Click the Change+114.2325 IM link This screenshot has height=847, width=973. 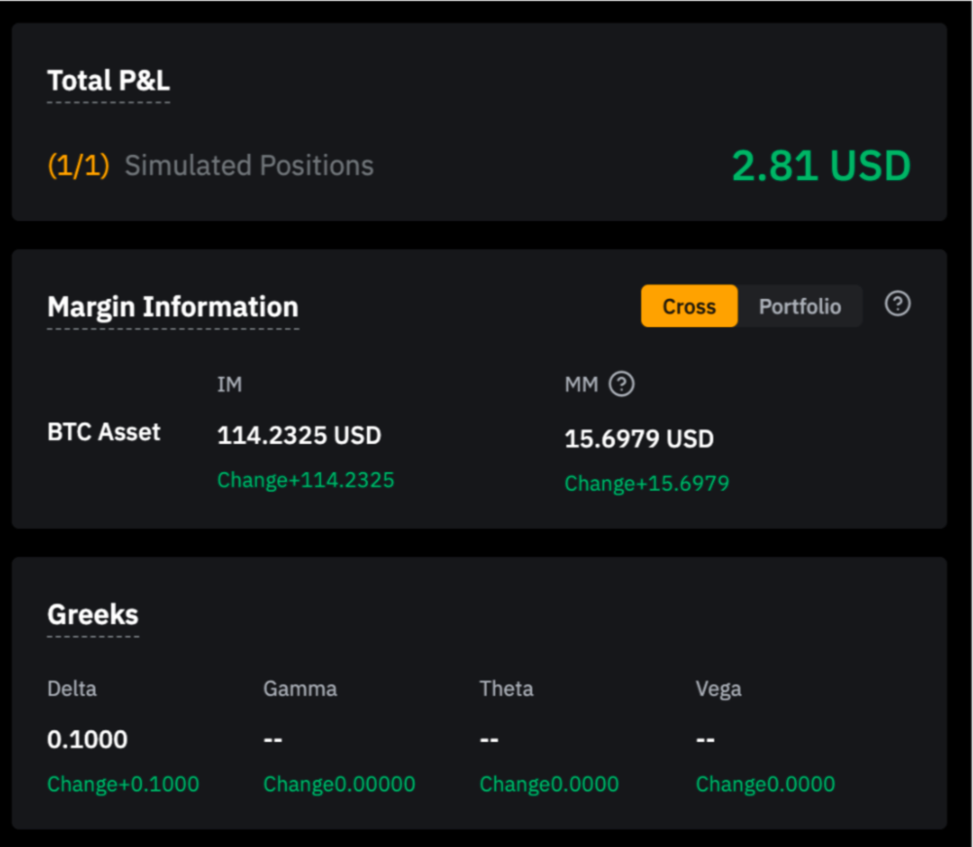click(x=306, y=480)
